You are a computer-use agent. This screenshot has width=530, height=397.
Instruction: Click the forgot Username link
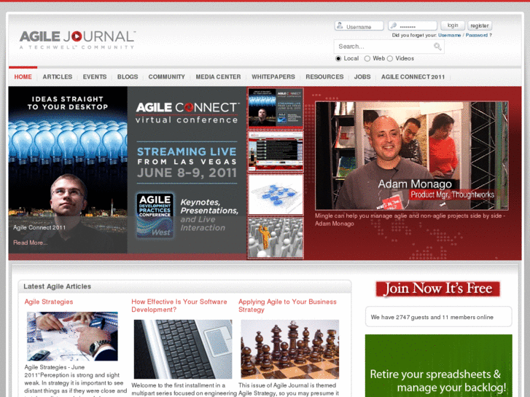(x=449, y=35)
